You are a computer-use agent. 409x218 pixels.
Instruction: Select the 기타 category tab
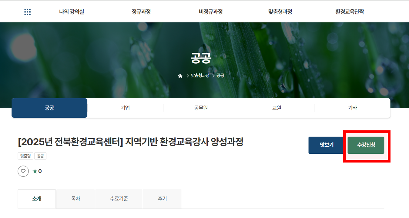353,108
